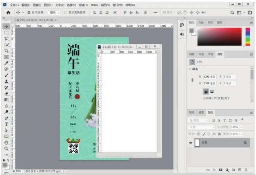Image resolution: width=256 pixels, height=175 pixels.
Task: Click the foreground color swatch in toolbar
Action: (5, 165)
